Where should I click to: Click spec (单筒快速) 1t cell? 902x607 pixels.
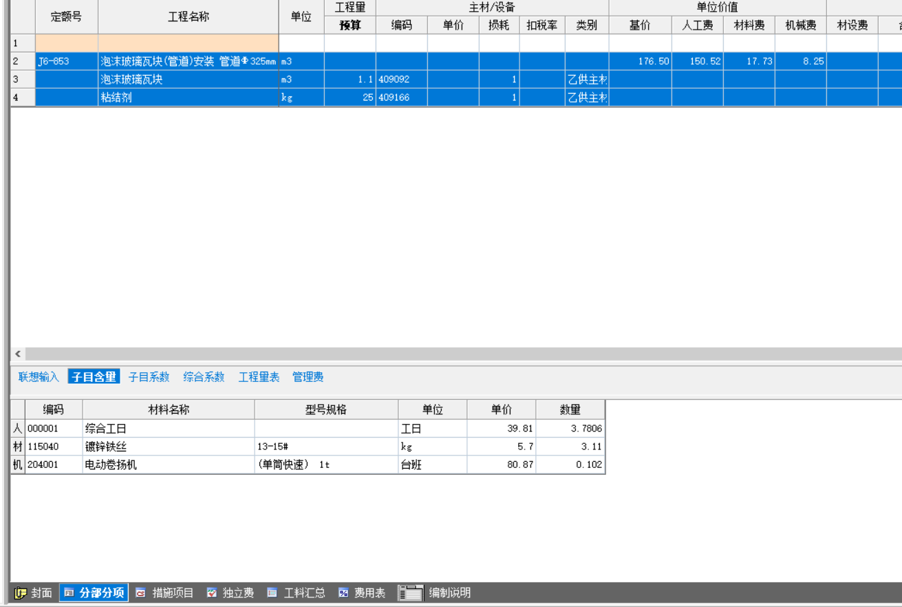(x=326, y=465)
